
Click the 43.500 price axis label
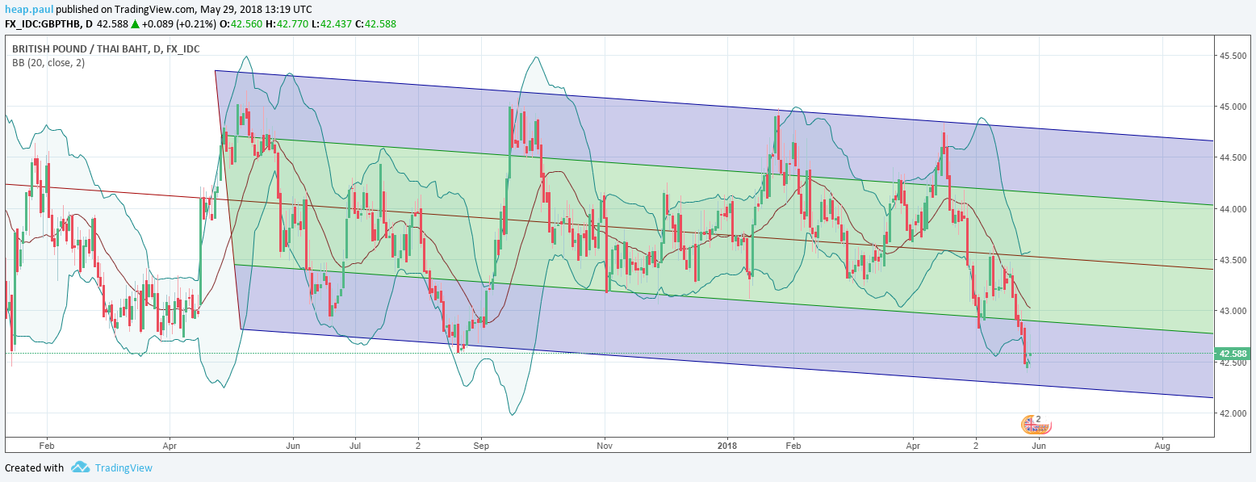[1234, 260]
